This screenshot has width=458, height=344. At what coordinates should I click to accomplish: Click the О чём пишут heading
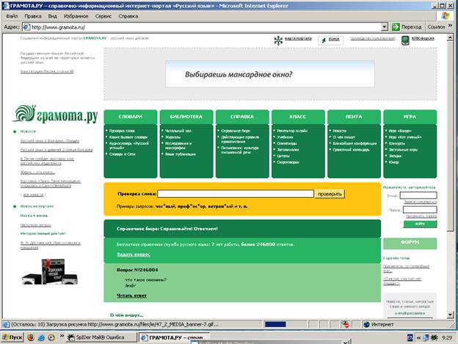(x=127, y=315)
